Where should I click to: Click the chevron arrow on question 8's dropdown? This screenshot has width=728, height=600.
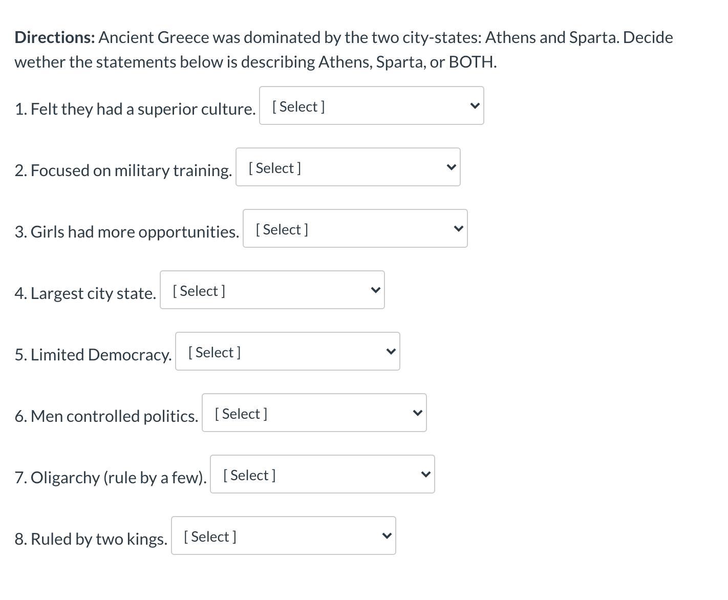pyautogui.click(x=387, y=536)
